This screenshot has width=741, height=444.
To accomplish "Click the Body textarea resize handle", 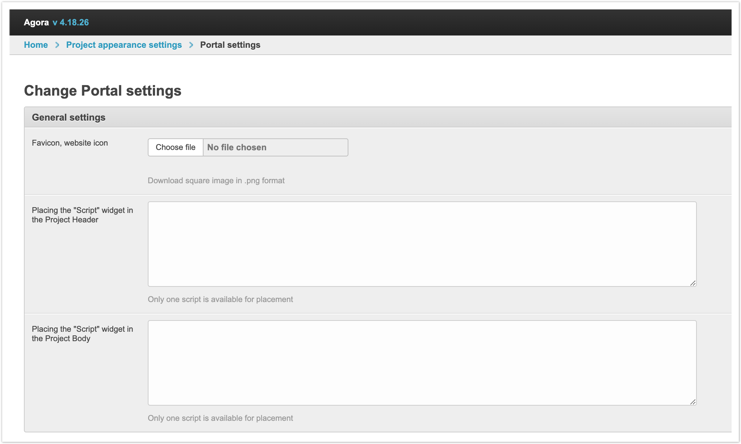I will [692, 402].
